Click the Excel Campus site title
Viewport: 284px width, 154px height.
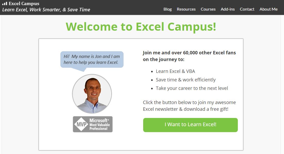tap(24, 4)
